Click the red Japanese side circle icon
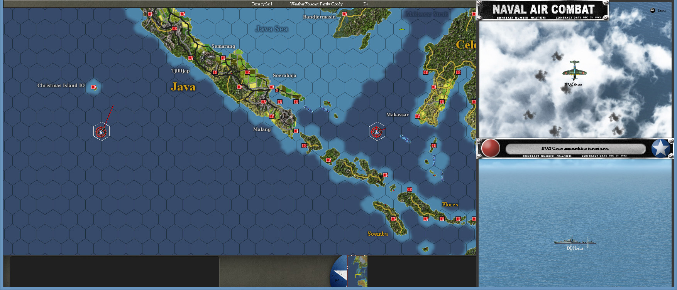Image resolution: width=677 pixels, height=290 pixels. pos(491,148)
